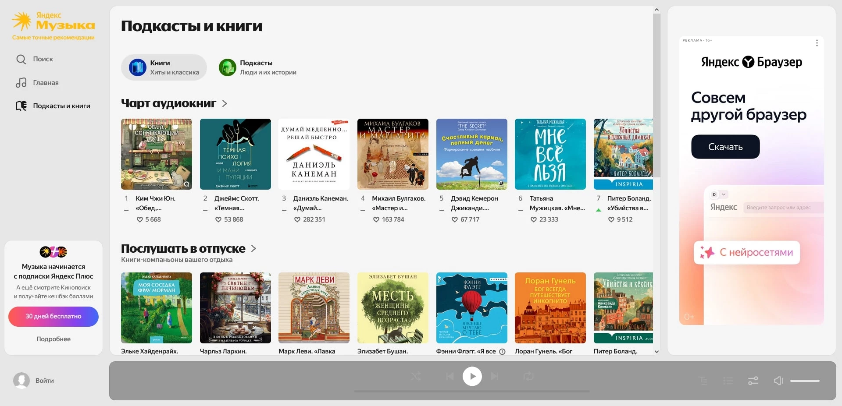Toggle repeat mode in the player bar
Screen dimensions: 842x406
point(528,376)
